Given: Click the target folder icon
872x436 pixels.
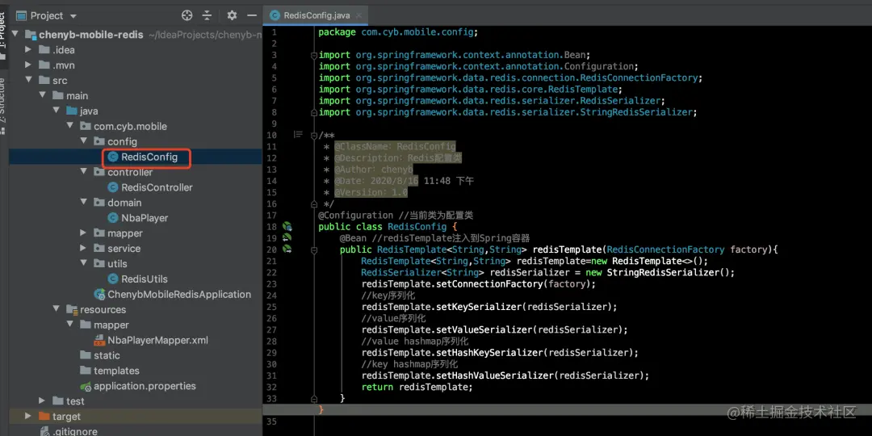Looking at the screenshot, I should pos(44,416).
